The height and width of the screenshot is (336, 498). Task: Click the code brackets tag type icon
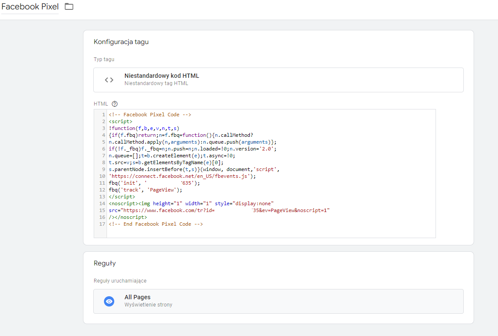109,80
